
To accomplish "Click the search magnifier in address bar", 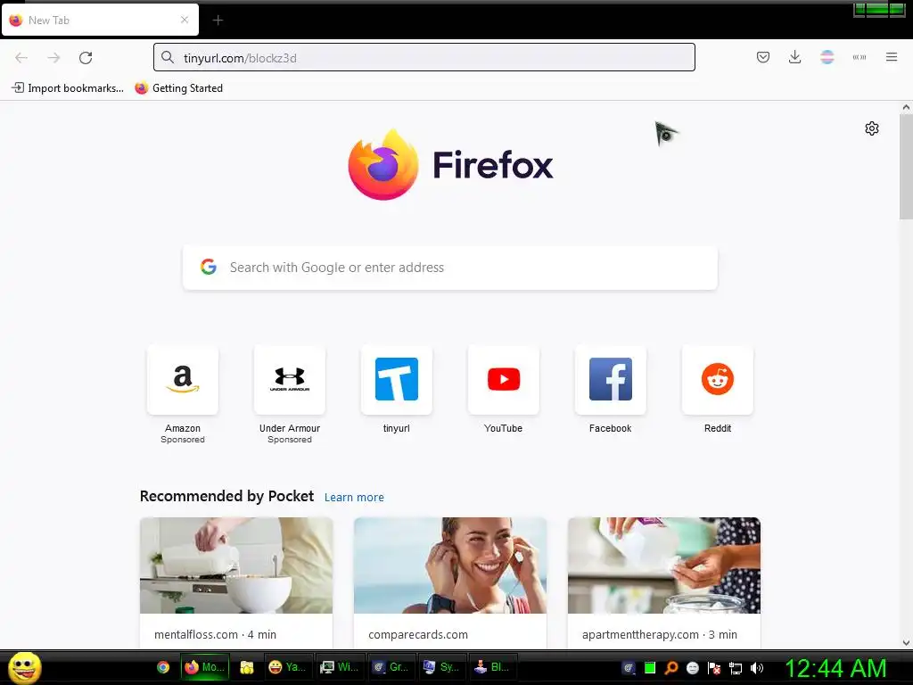I will [x=168, y=57].
